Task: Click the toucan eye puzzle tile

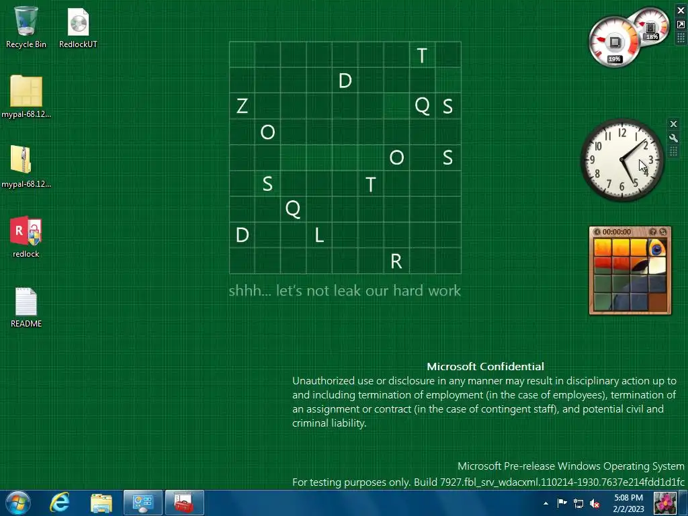Action: point(657,248)
